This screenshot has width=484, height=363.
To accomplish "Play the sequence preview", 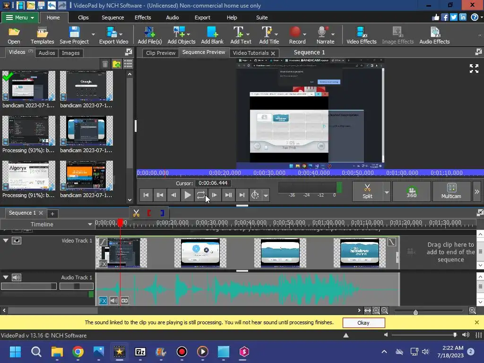I will click(187, 195).
